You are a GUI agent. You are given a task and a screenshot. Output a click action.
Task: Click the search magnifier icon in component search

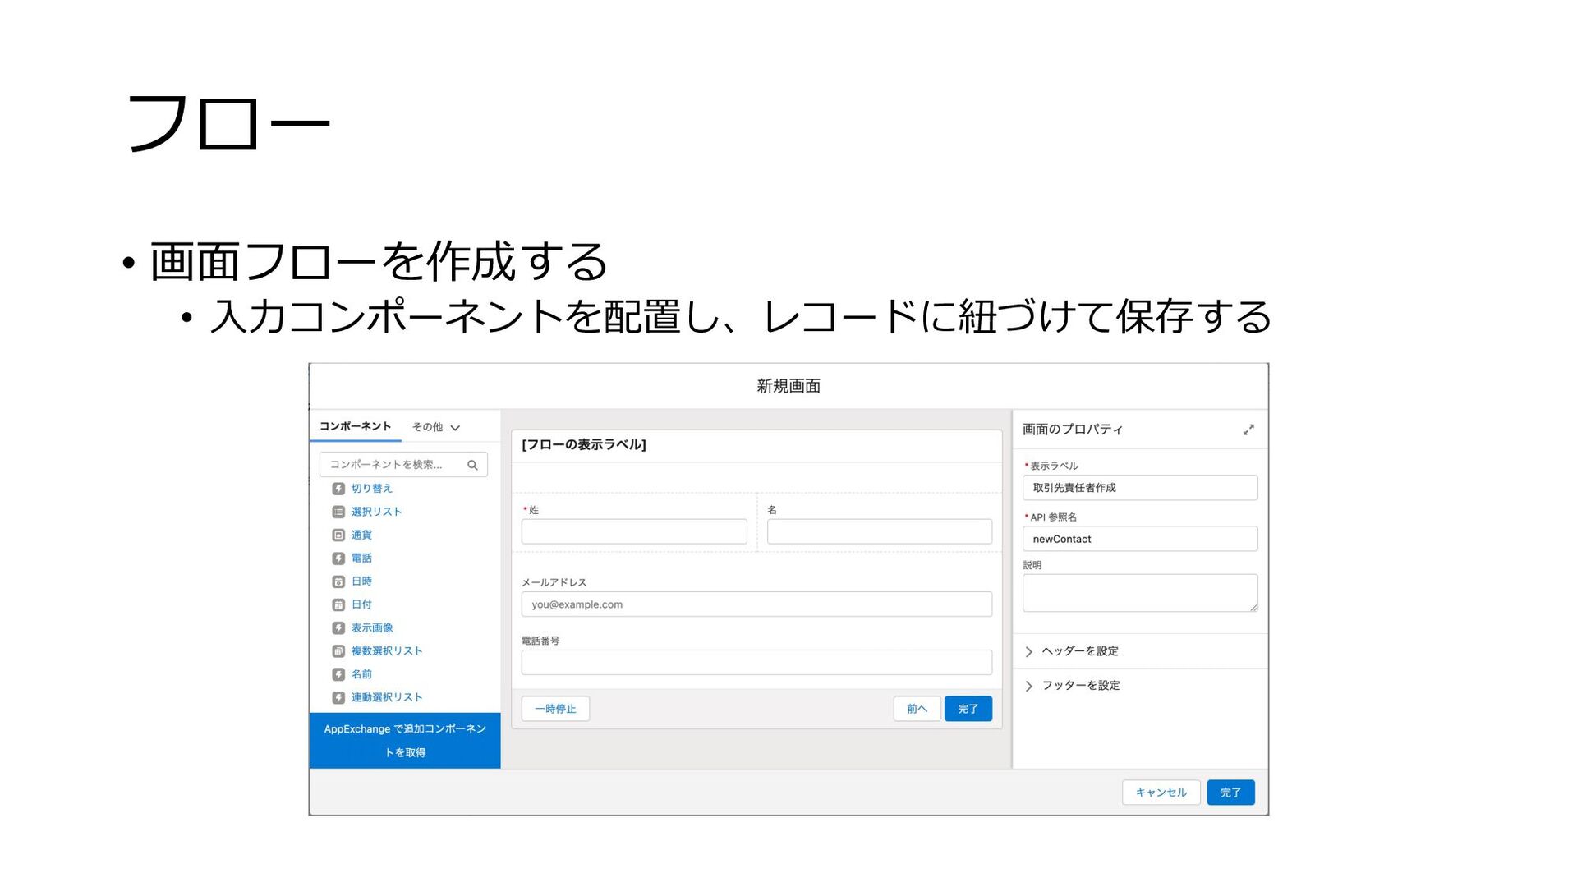pyautogui.click(x=472, y=465)
